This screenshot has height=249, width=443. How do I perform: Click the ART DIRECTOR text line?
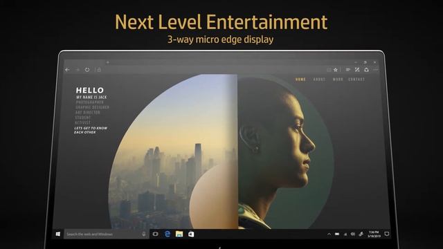[x=88, y=112]
